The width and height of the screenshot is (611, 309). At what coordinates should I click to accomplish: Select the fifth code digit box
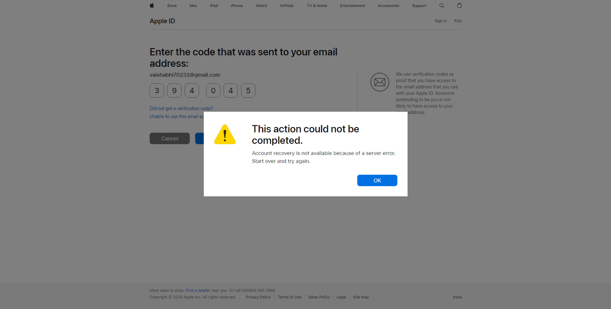(231, 91)
